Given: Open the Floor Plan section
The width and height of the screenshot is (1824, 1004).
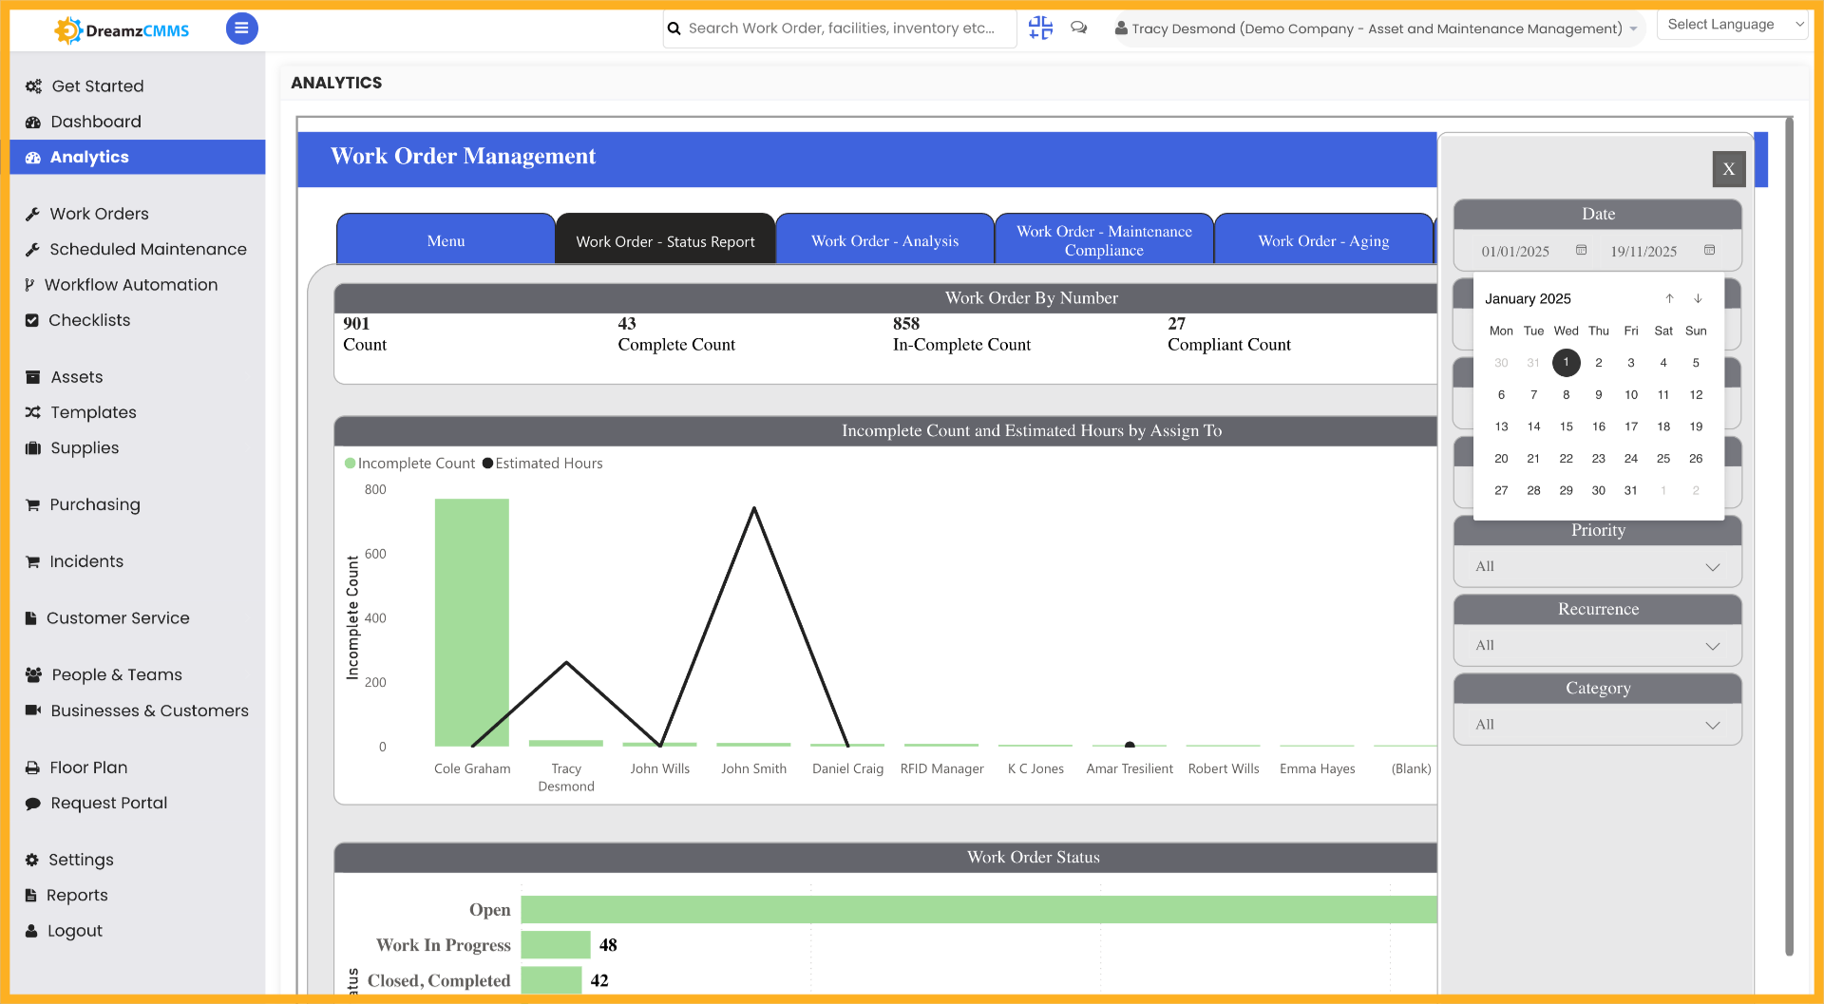Looking at the screenshot, I should [x=88, y=767].
